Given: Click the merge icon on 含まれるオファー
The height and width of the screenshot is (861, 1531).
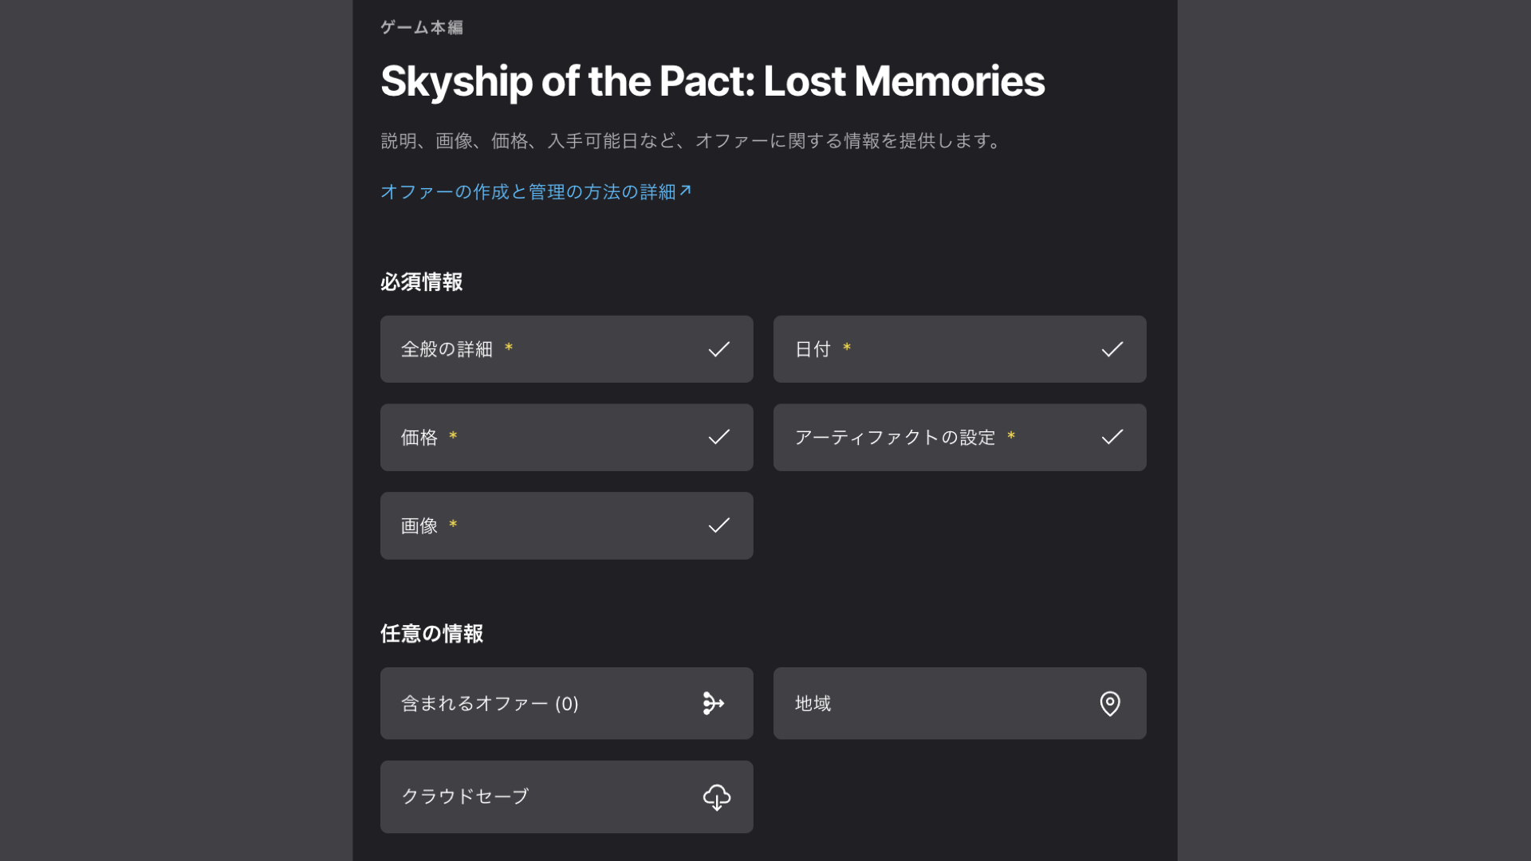Looking at the screenshot, I should click(714, 703).
